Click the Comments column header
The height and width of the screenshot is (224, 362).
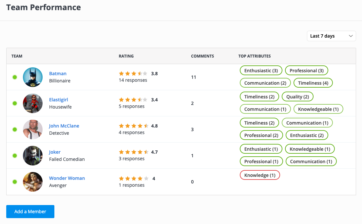tap(202, 56)
